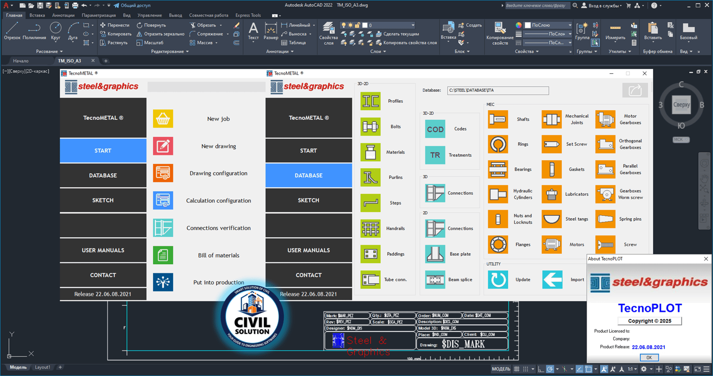
Task: Open the Base plate icon
Action: (x=435, y=254)
